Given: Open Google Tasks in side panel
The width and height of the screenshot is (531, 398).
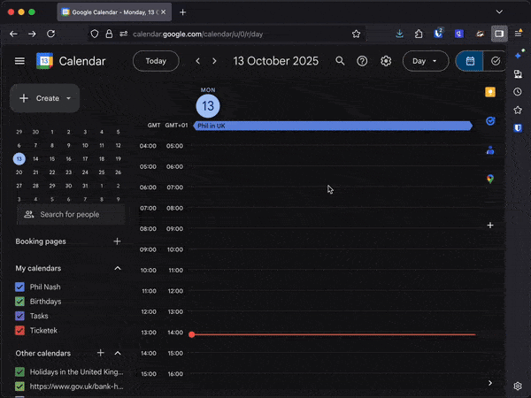Looking at the screenshot, I should pos(490,121).
